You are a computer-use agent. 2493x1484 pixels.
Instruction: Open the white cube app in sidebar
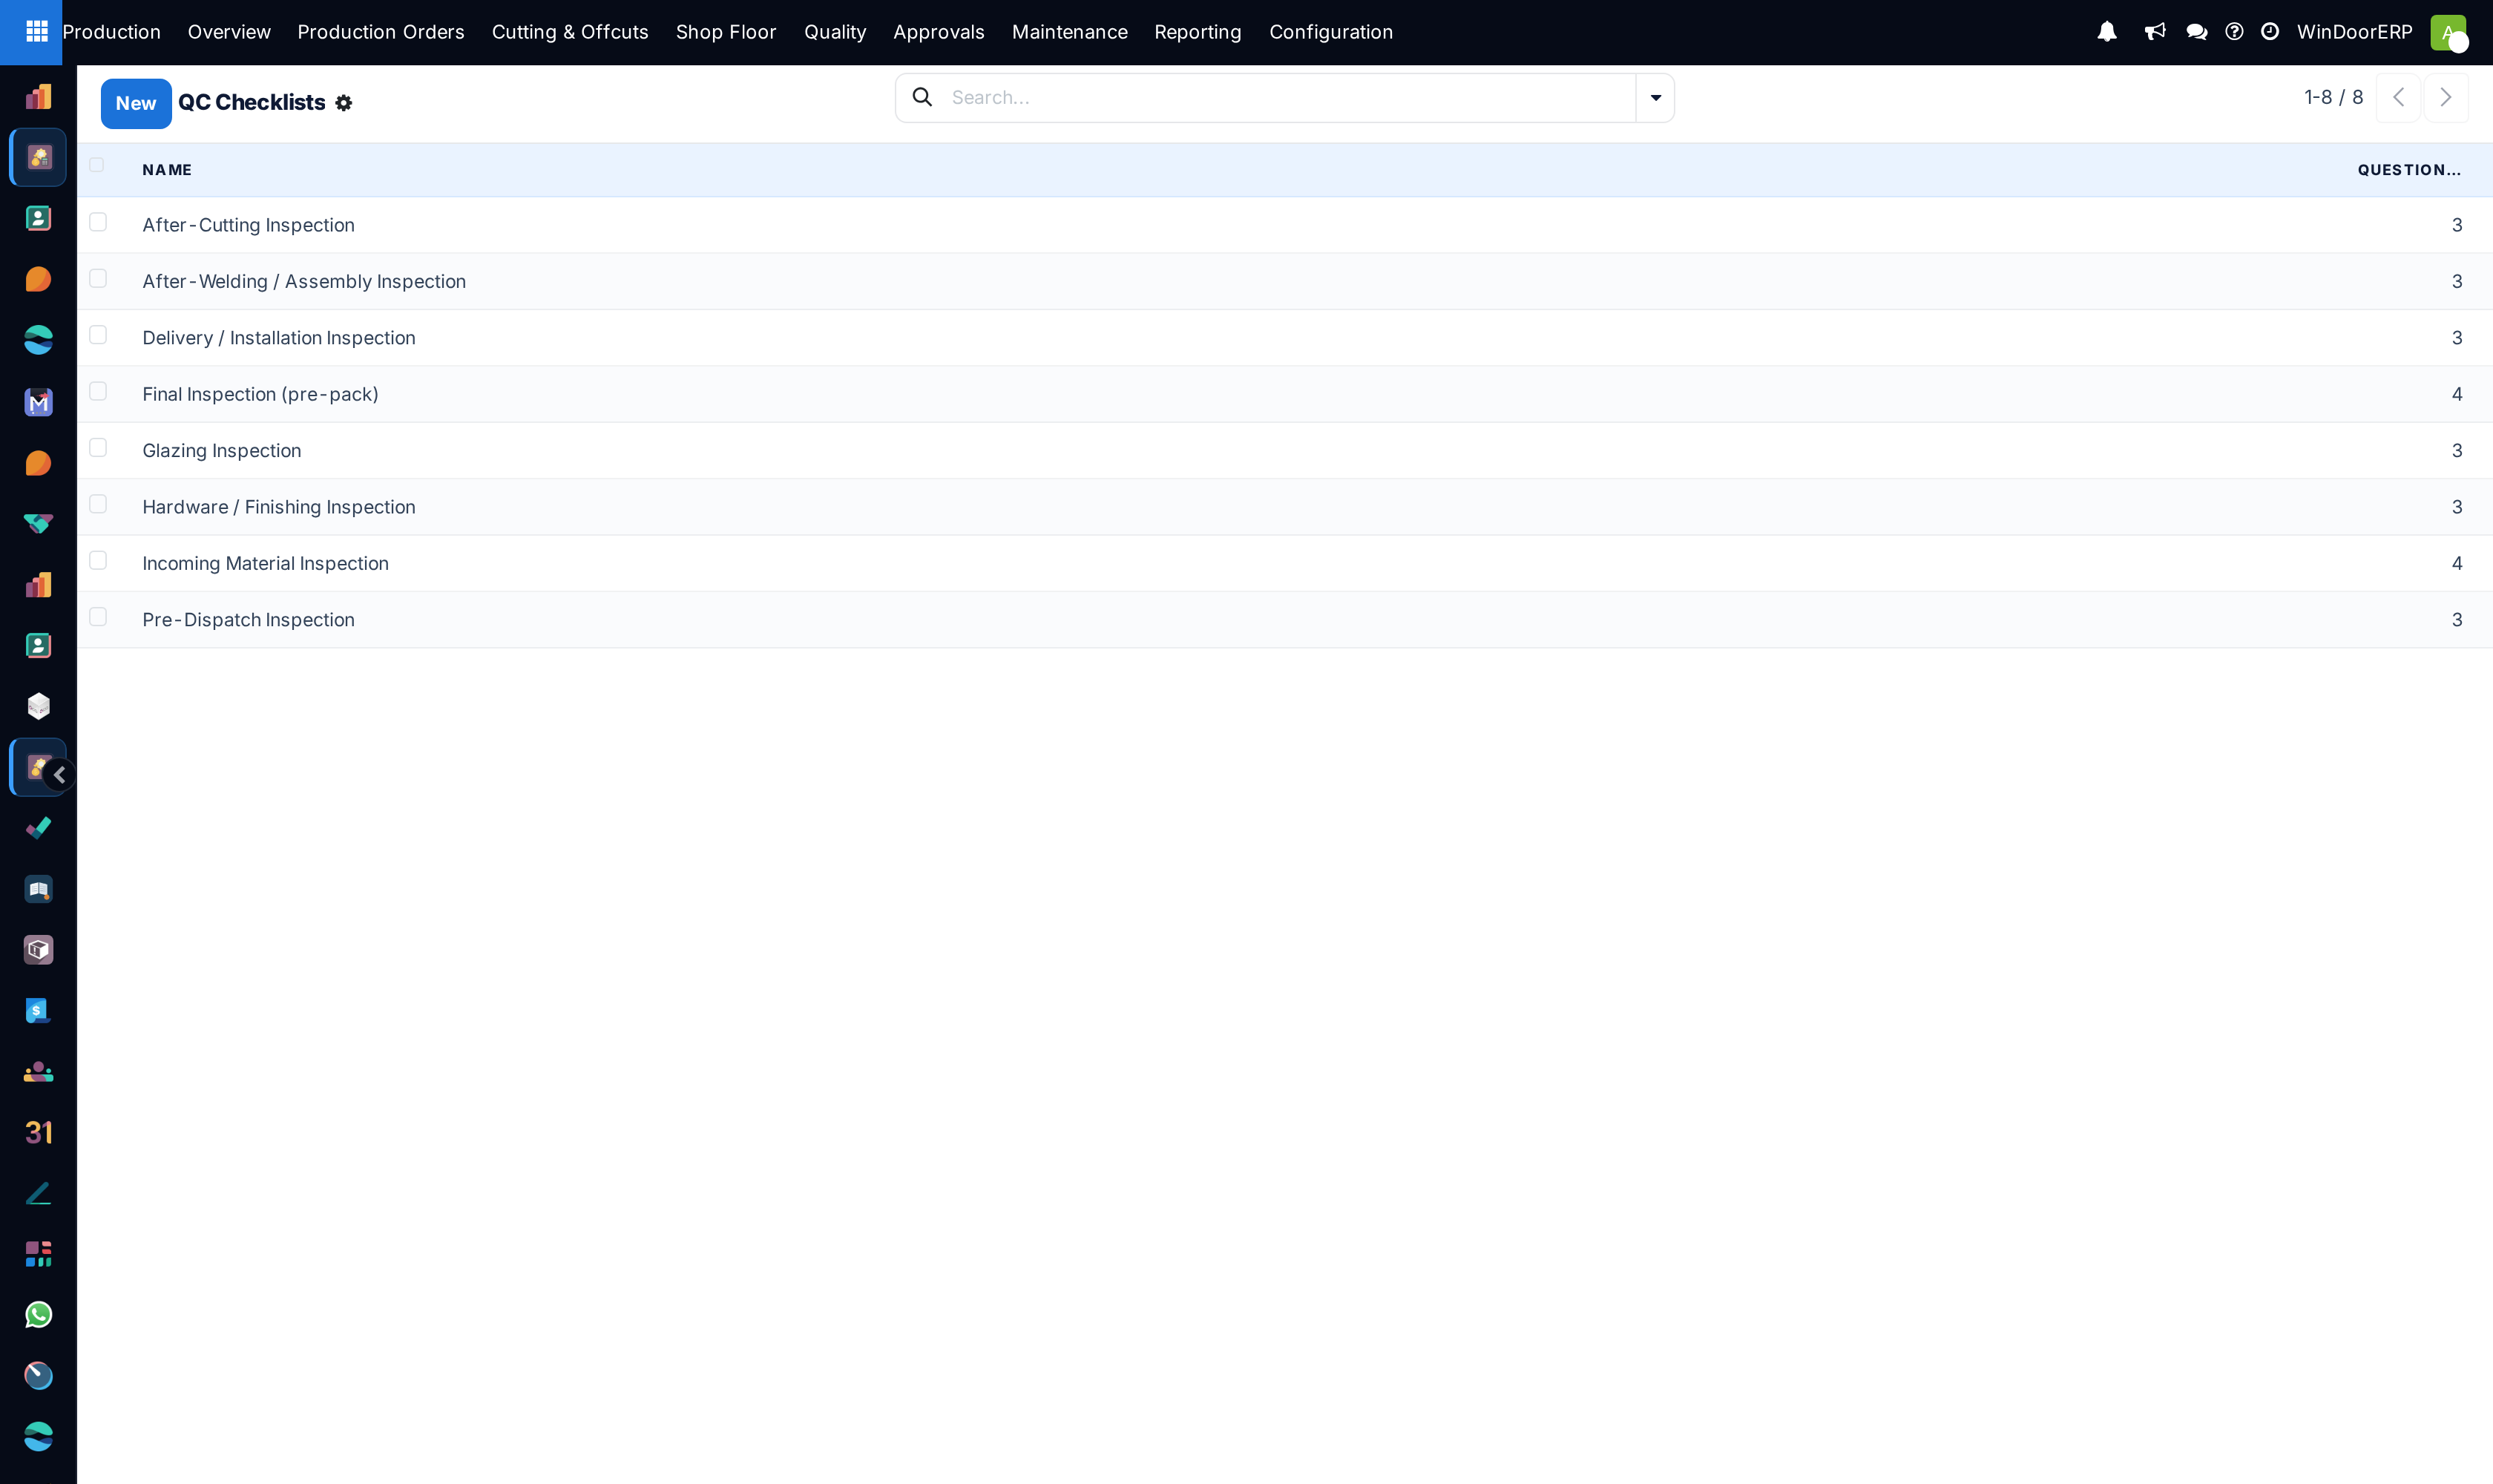(x=38, y=706)
